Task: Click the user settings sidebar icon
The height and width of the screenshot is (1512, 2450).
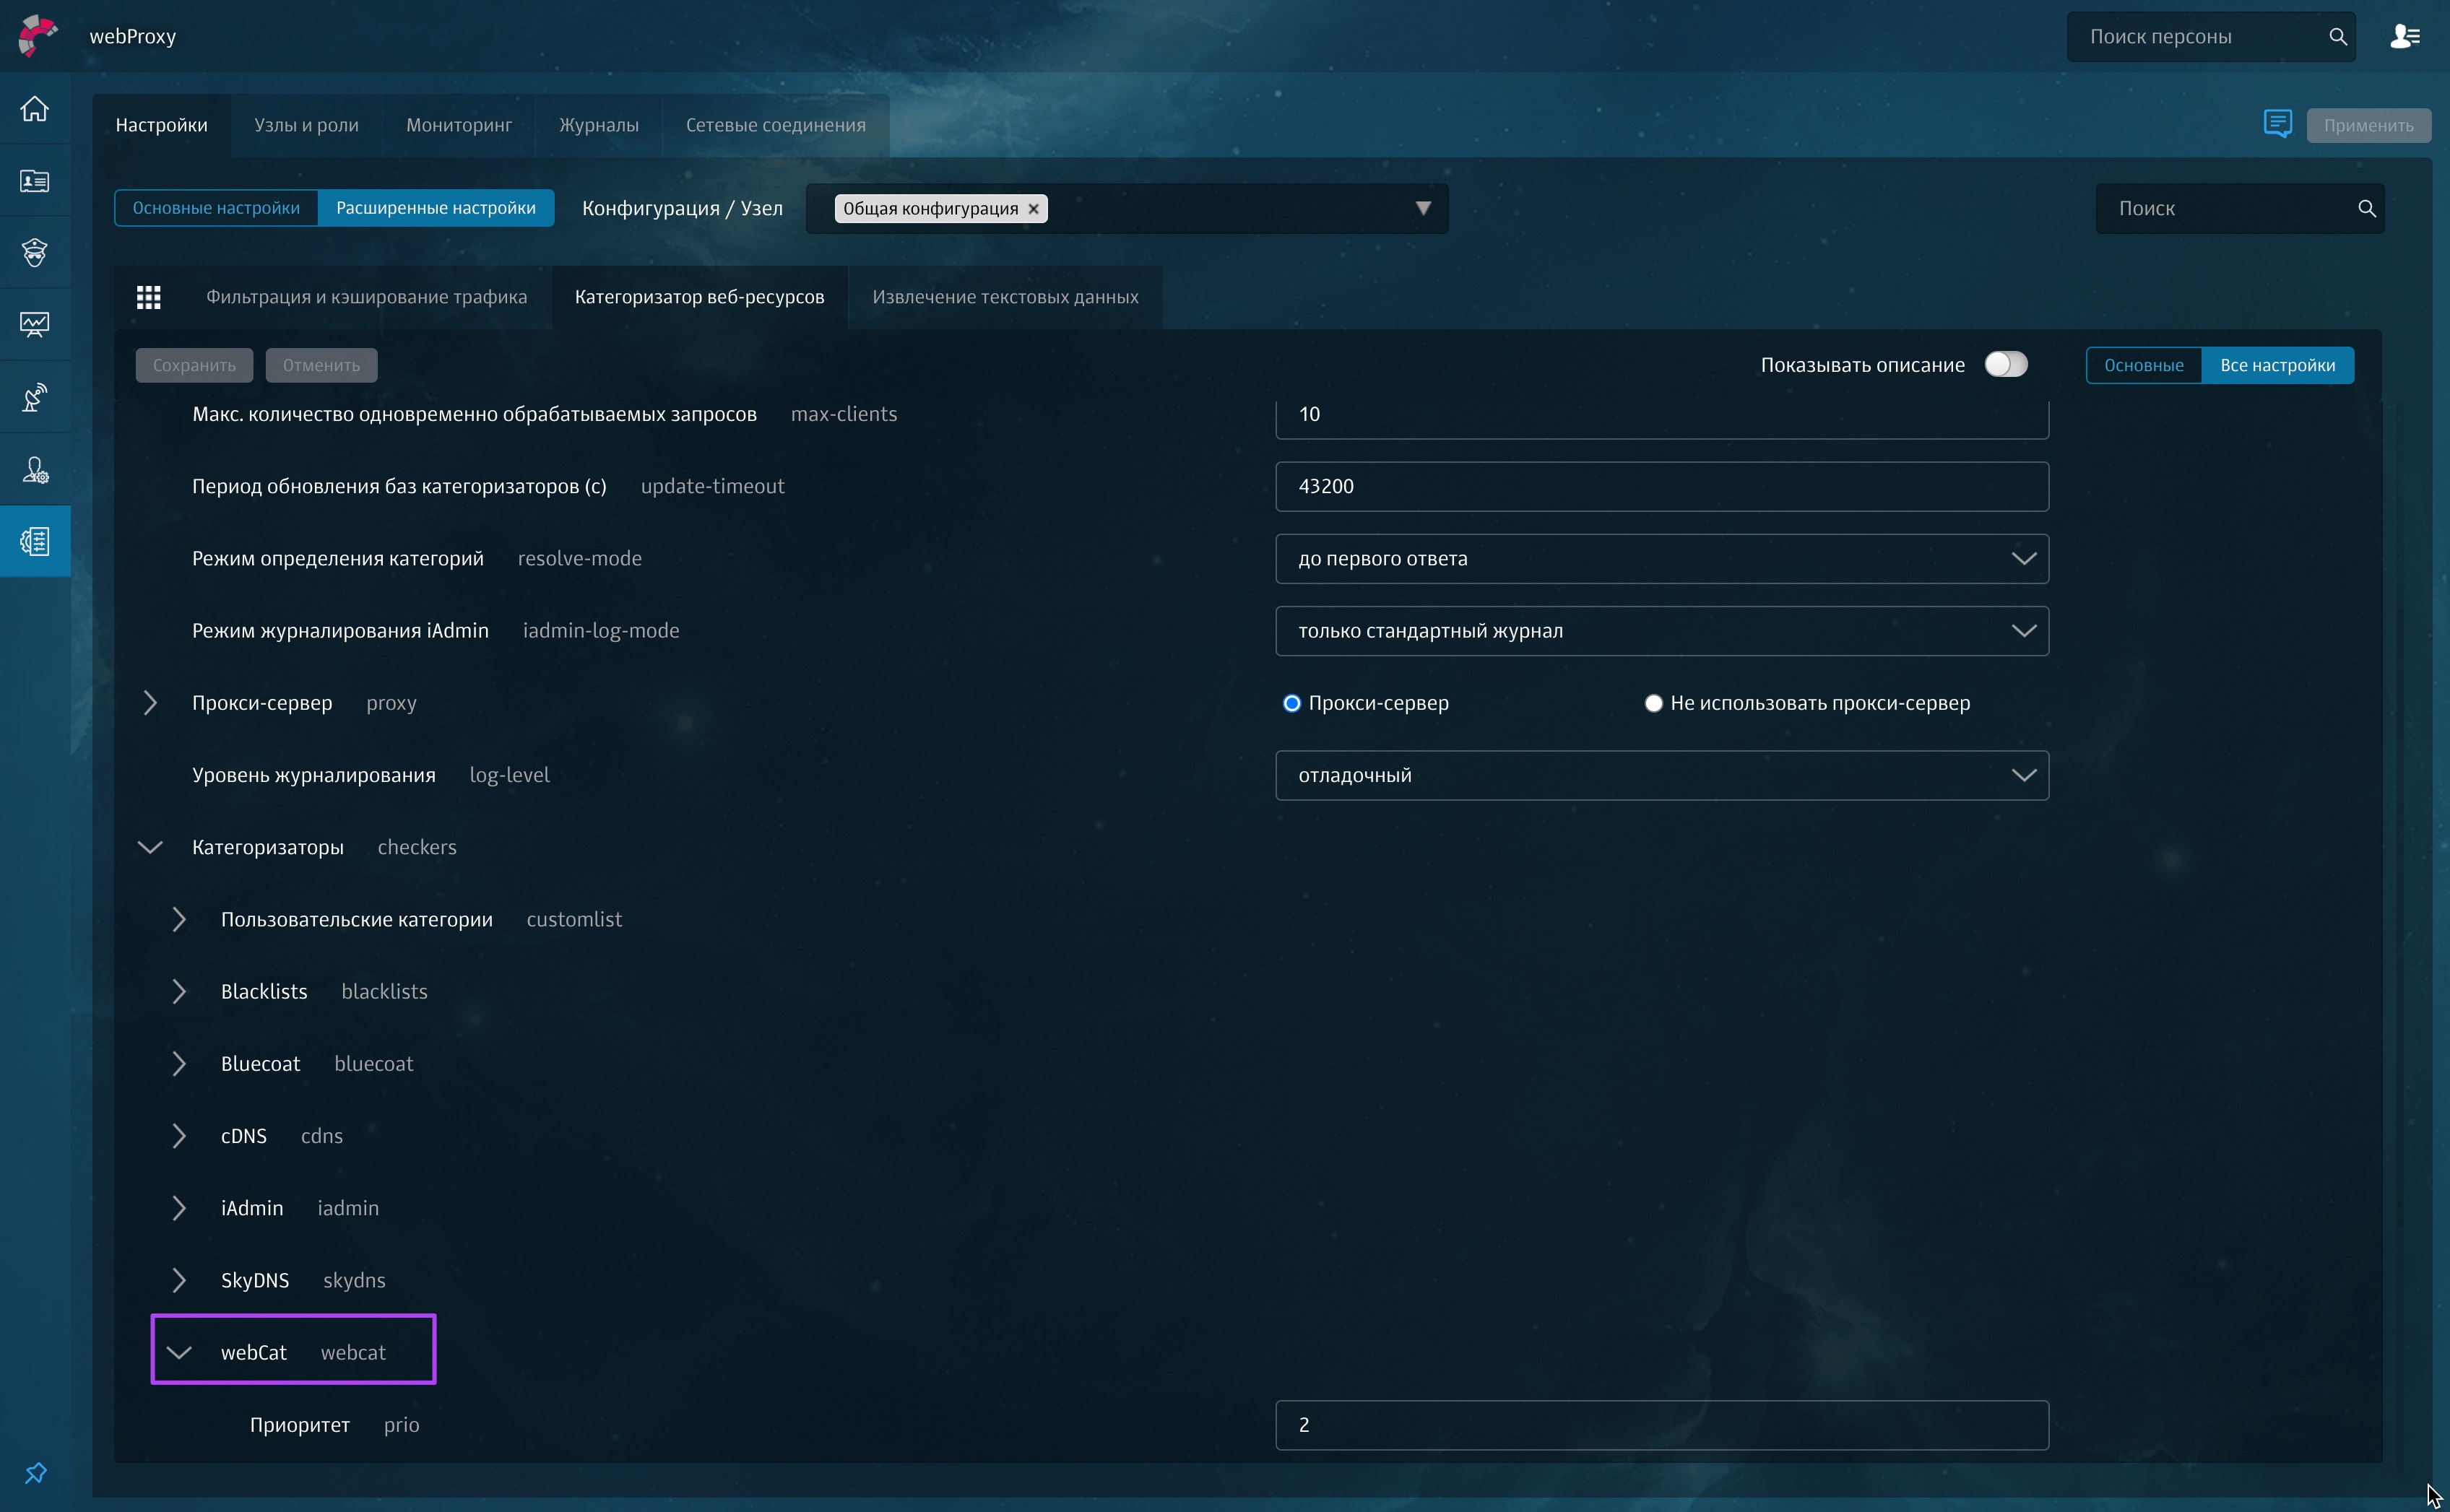Action: pyautogui.click(x=35, y=469)
